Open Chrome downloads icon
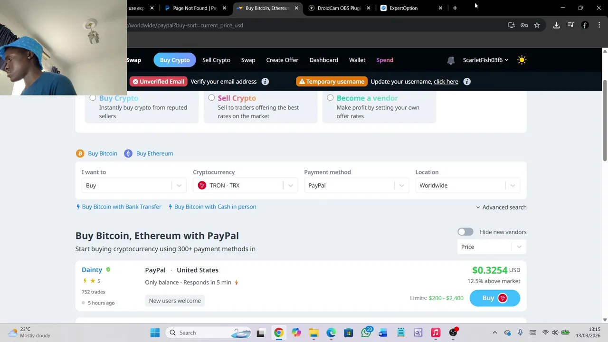Screen dimensions: 608x342 pyautogui.click(x=556, y=25)
